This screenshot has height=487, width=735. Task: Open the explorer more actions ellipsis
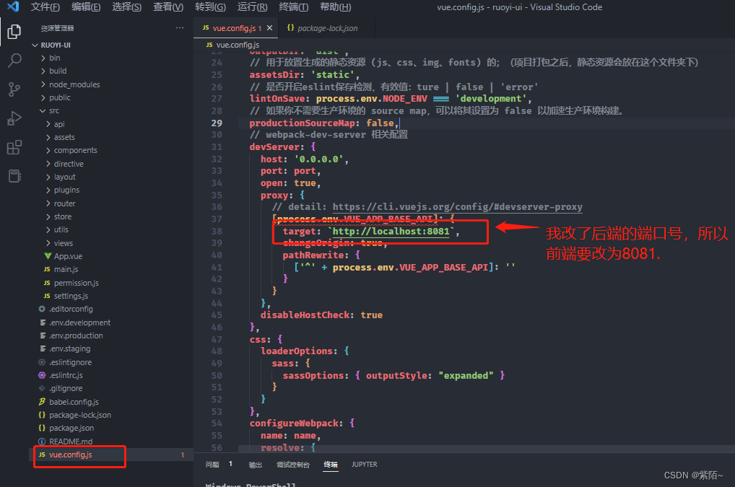180,28
